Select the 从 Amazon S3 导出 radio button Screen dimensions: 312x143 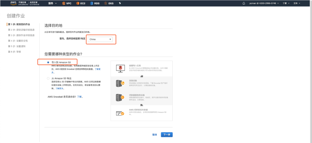point(48,78)
